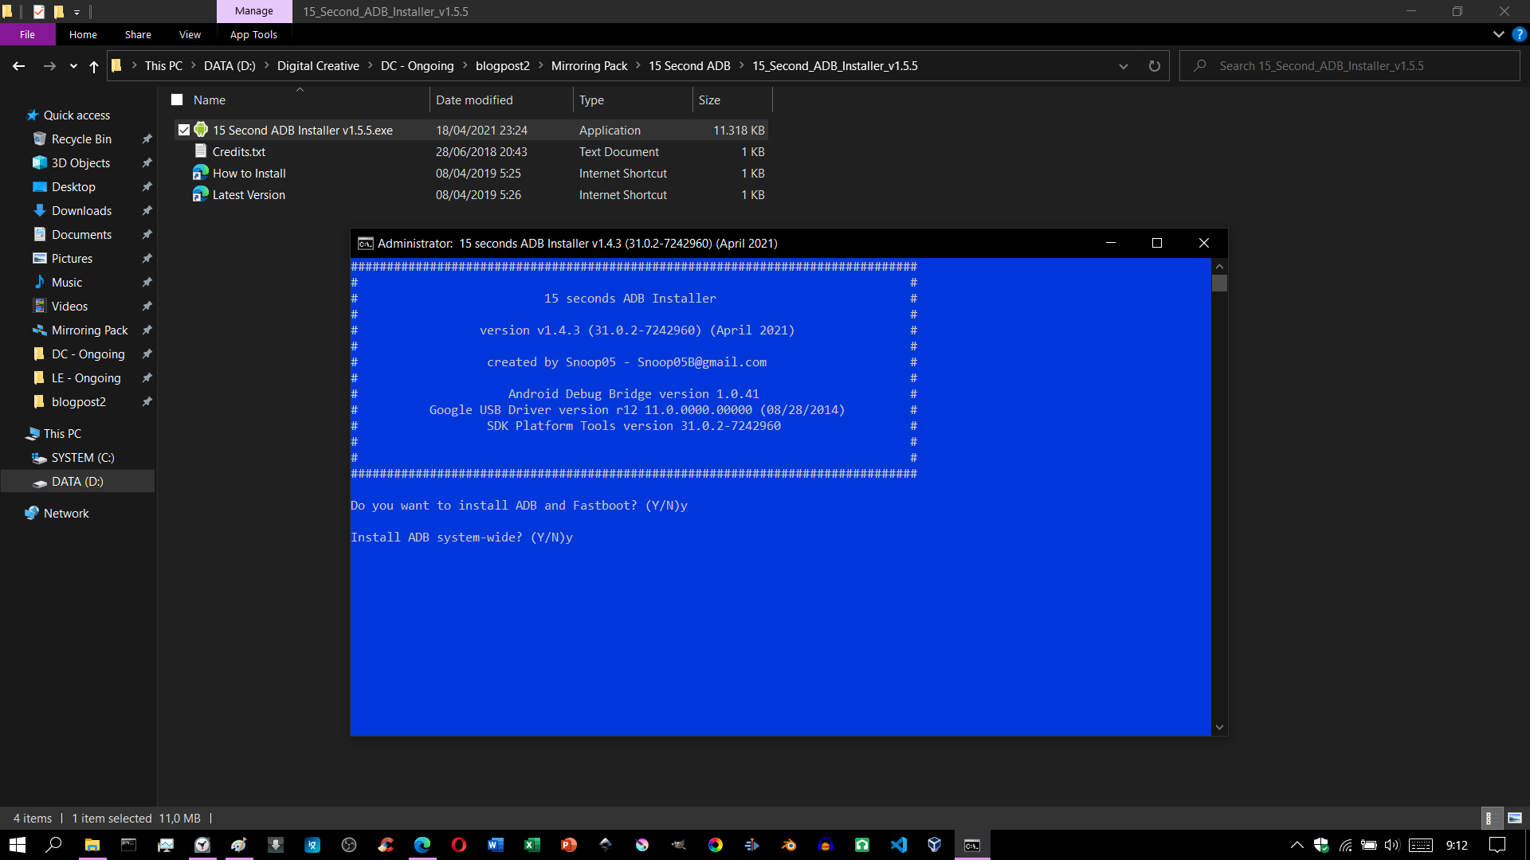Check the select-all box in Name header

176,100
